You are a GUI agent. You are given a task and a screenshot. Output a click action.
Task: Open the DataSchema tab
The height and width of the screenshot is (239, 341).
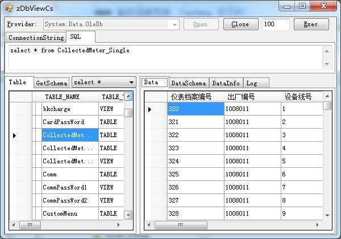pyautogui.click(x=189, y=83)
